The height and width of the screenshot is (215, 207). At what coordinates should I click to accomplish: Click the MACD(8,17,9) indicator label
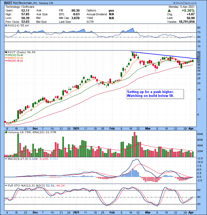coord(18,159)
